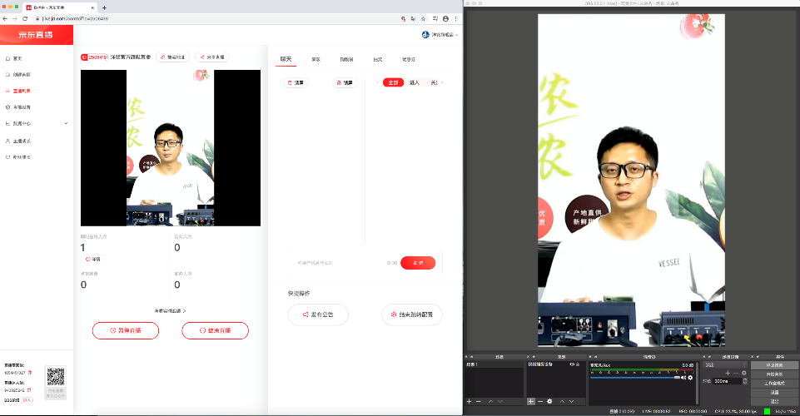
Task: Open the second sidebar item with the video icon
Action: click(x=17, y=74)
